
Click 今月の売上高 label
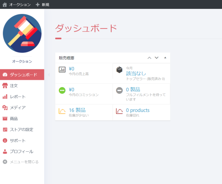(79, 74)
